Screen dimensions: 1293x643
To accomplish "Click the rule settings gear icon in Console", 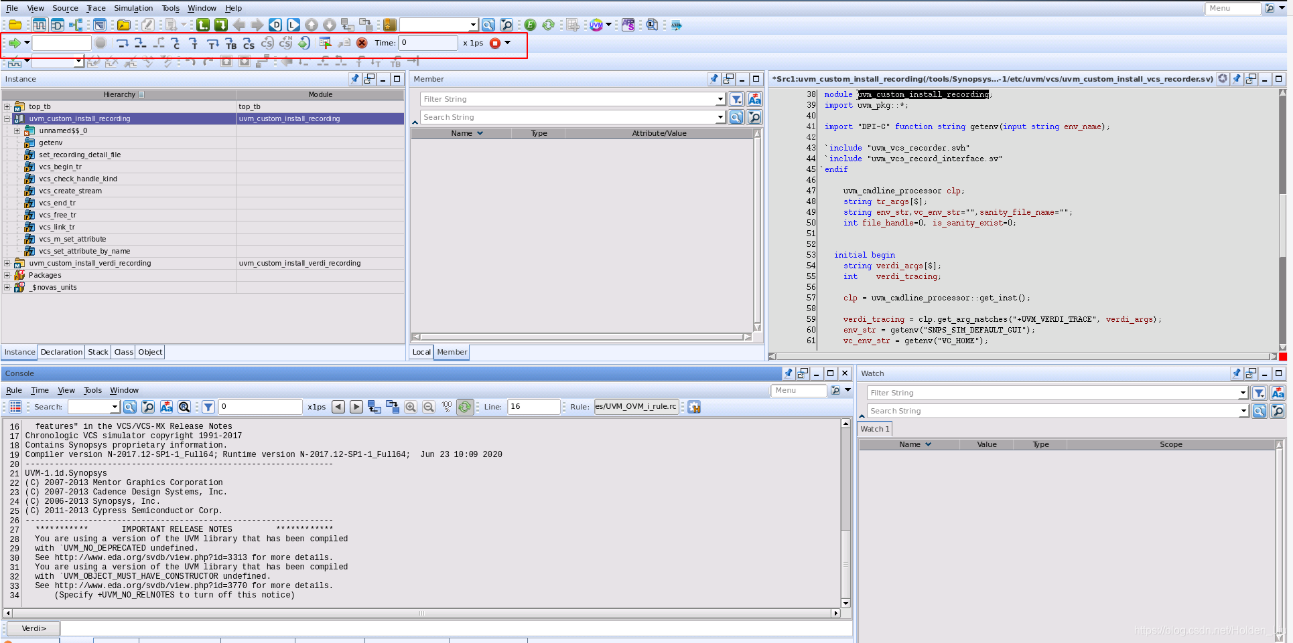I will [694, 407].
